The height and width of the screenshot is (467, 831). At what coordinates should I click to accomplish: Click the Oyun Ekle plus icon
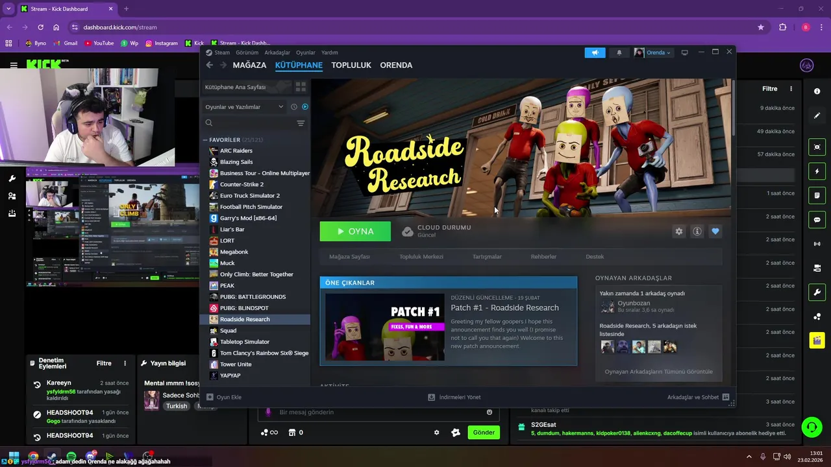point(210,397)
